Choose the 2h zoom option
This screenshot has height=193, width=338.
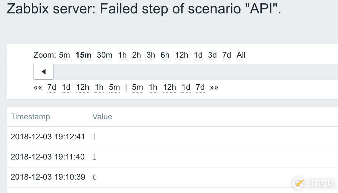(x=136, y=55)
